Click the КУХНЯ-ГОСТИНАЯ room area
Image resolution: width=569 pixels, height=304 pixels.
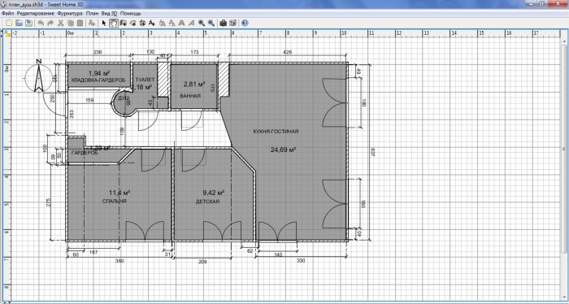pyautogui.click(x=276, y=132)
